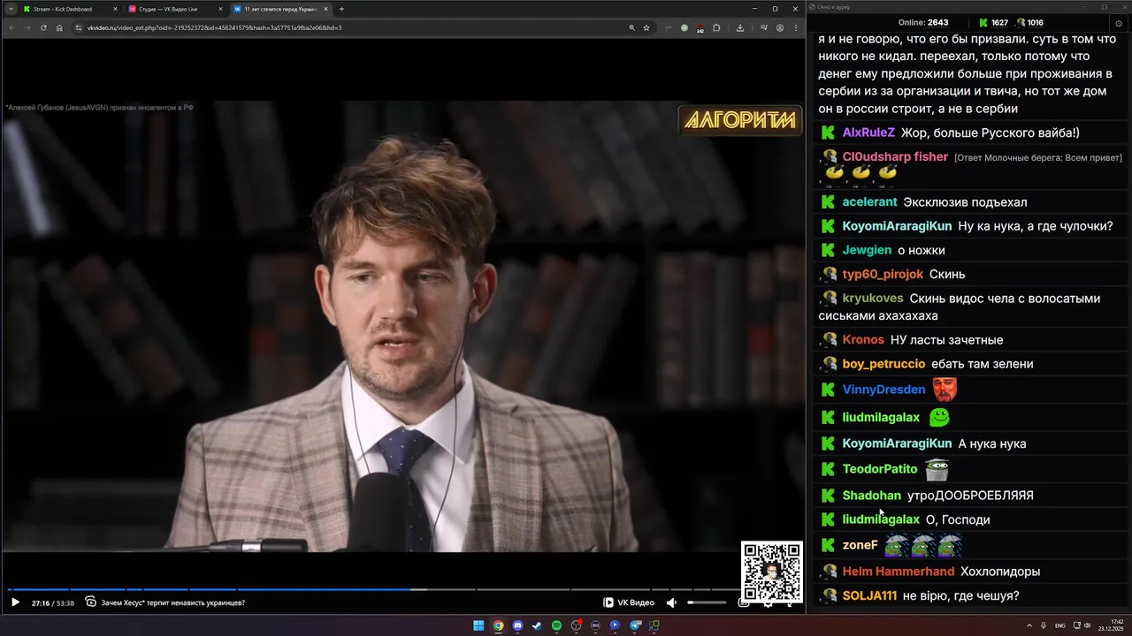This screenshot has width=1132, height=636.
Task: Open the VK Видео logo link
Action: pos(629,602)
